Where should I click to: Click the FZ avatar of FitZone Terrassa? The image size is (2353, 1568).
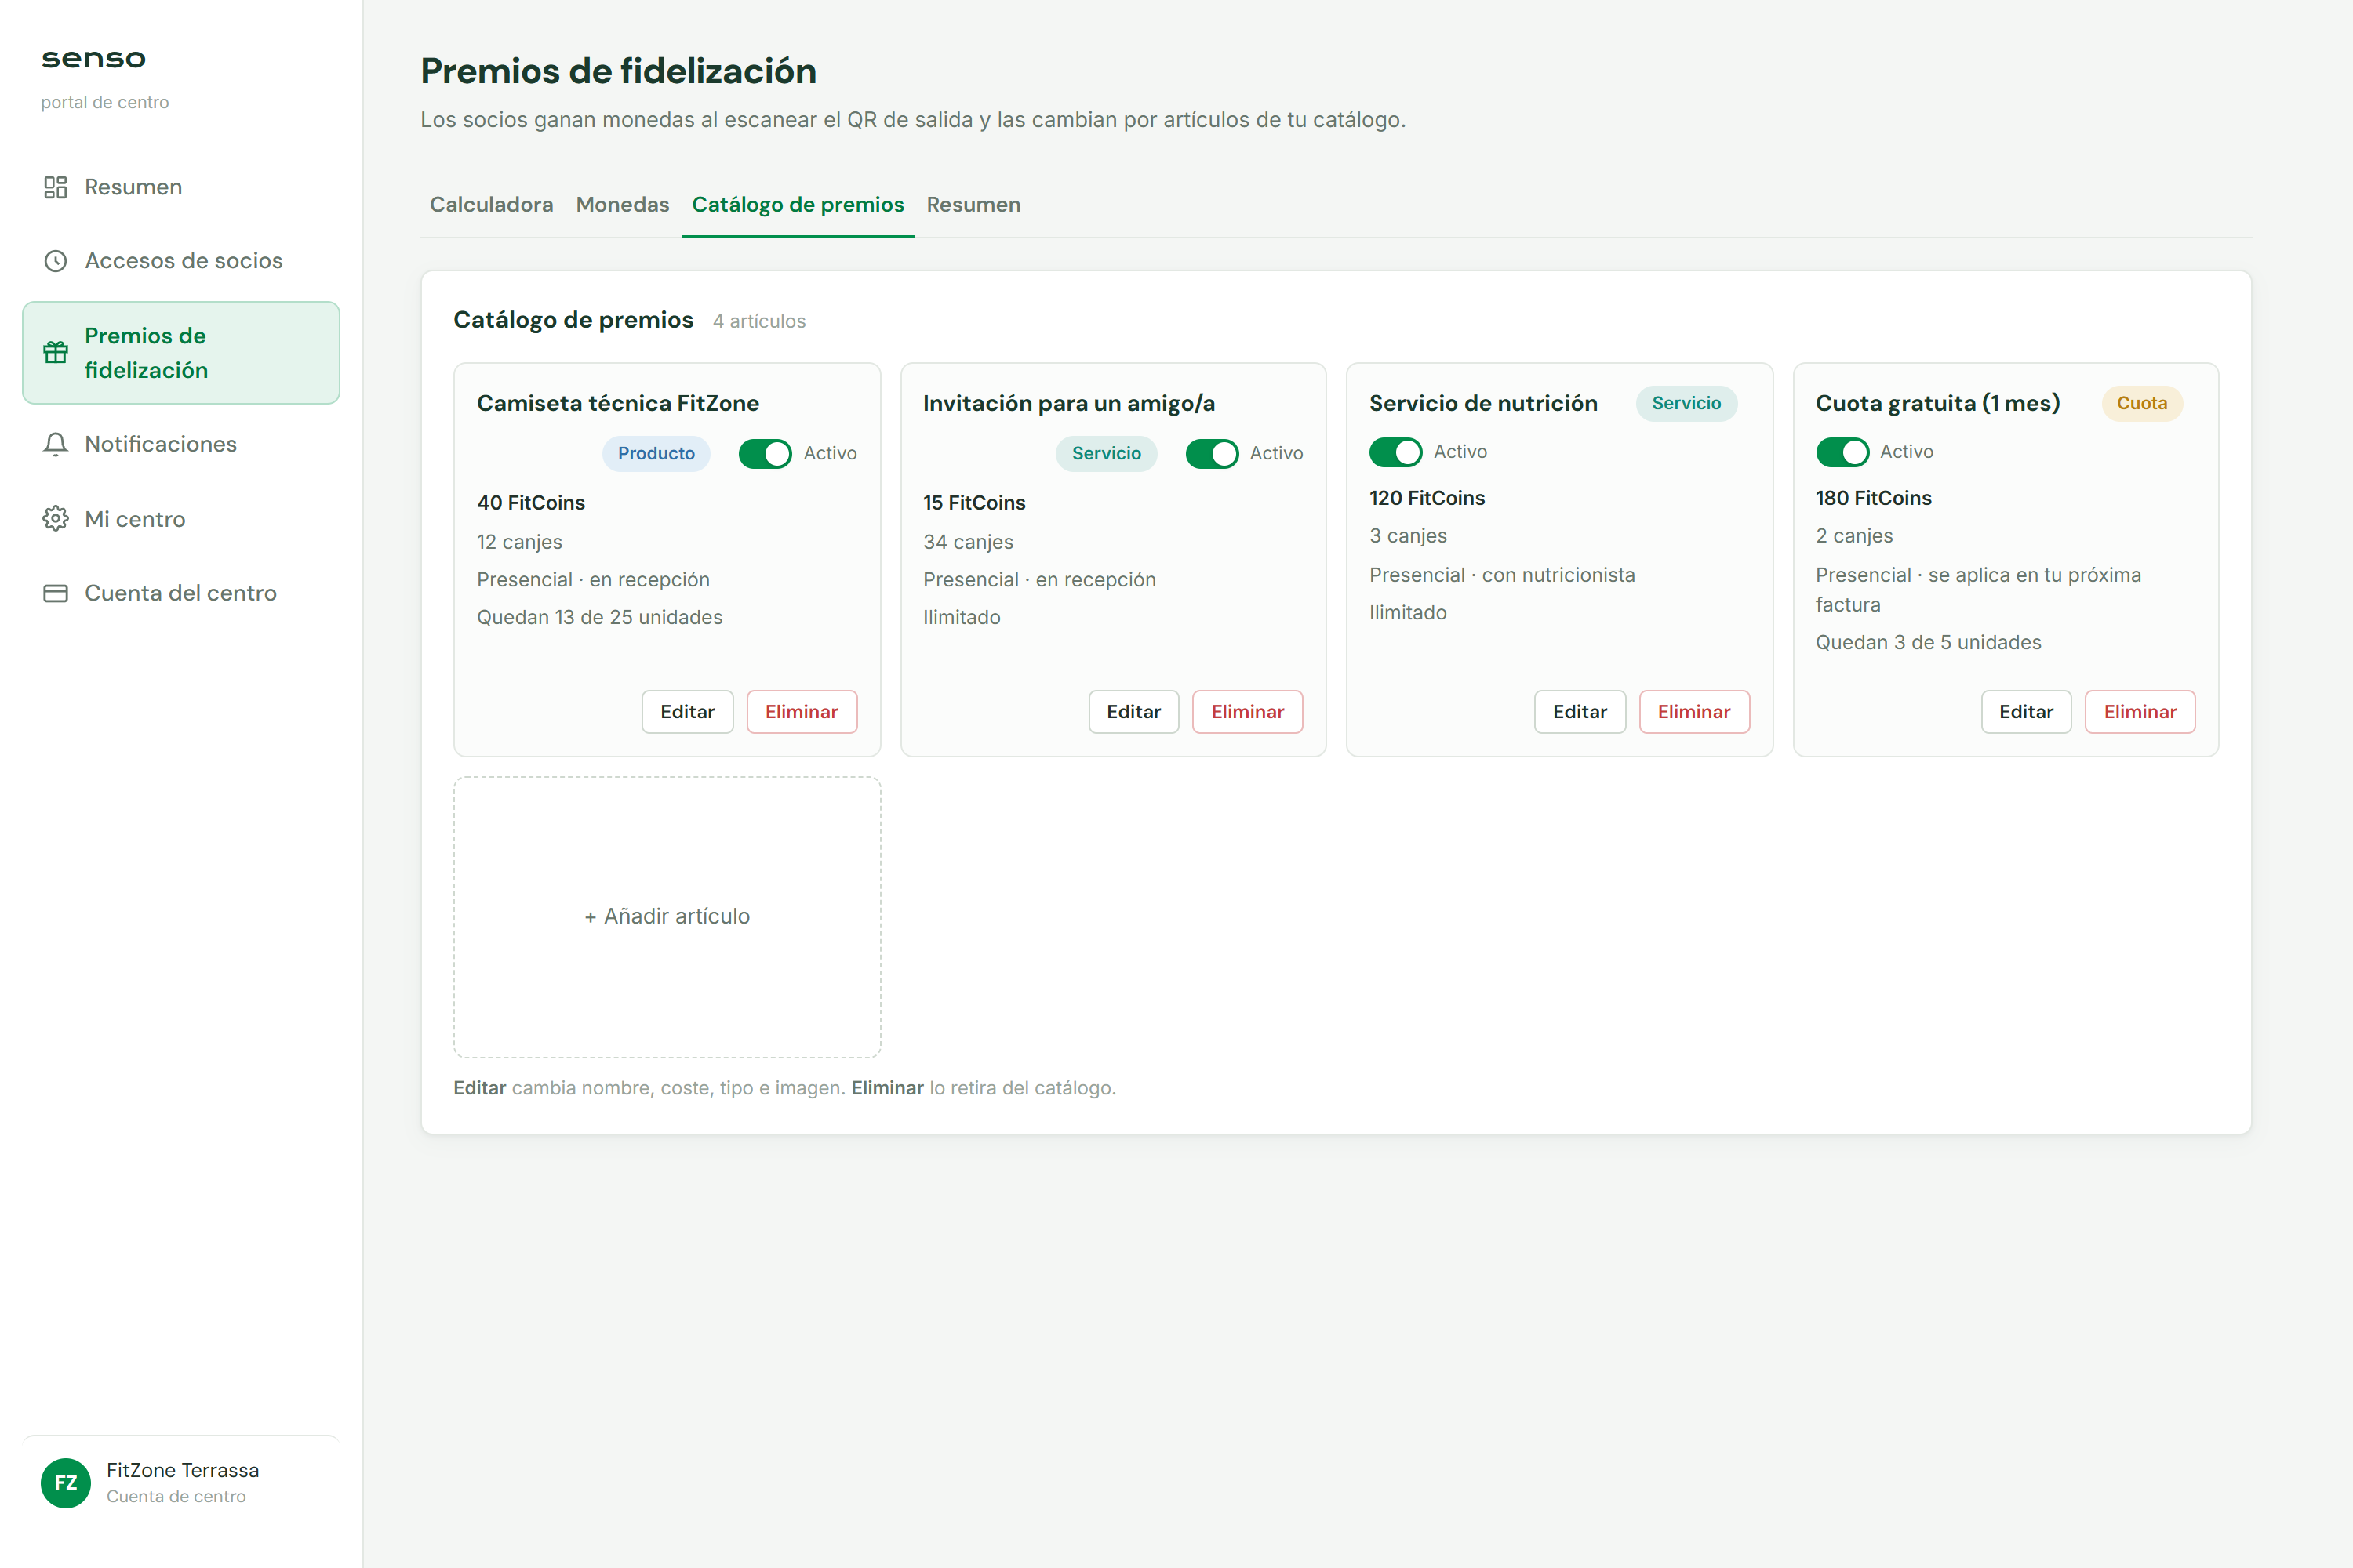tap(66, 1482)
